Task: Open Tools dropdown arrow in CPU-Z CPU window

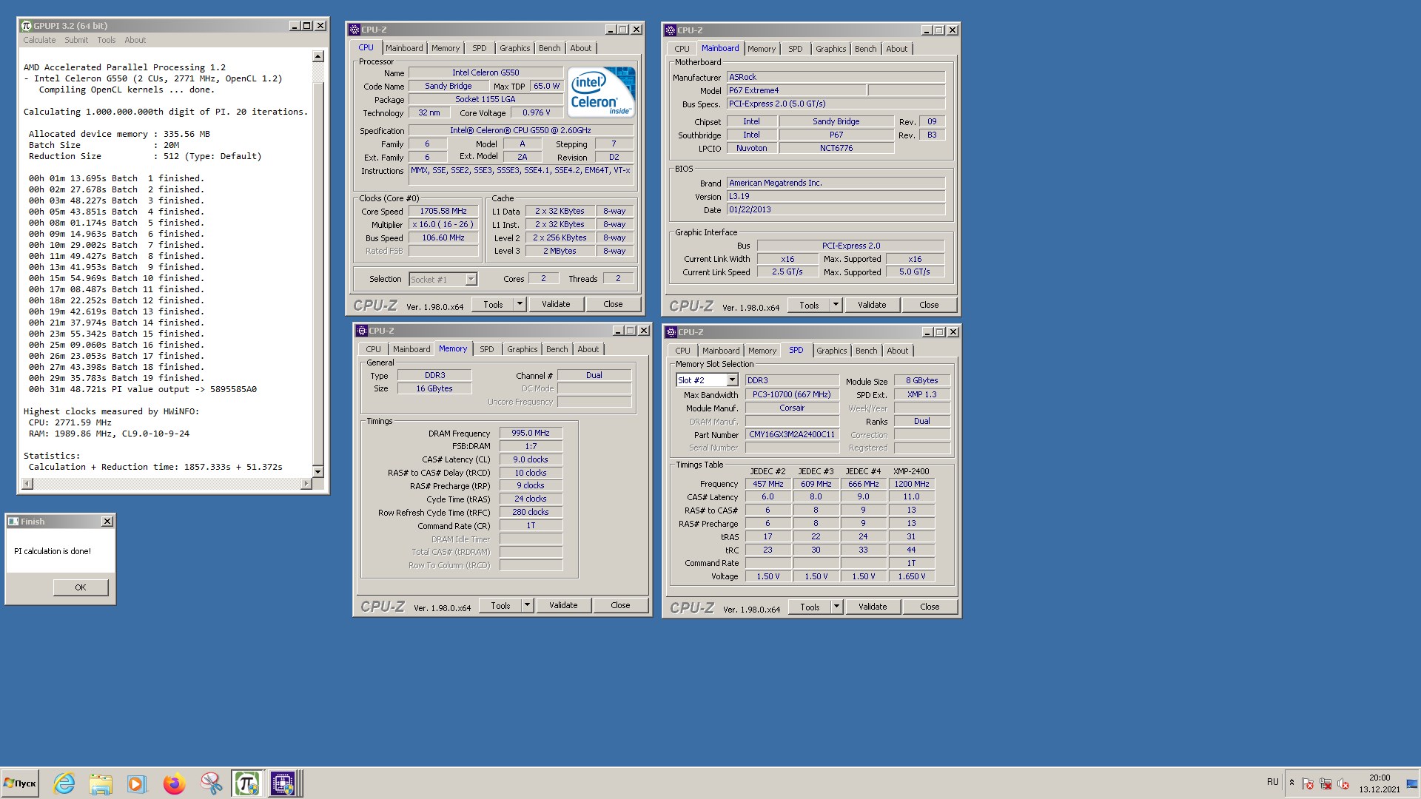Action: pos(520,304)
